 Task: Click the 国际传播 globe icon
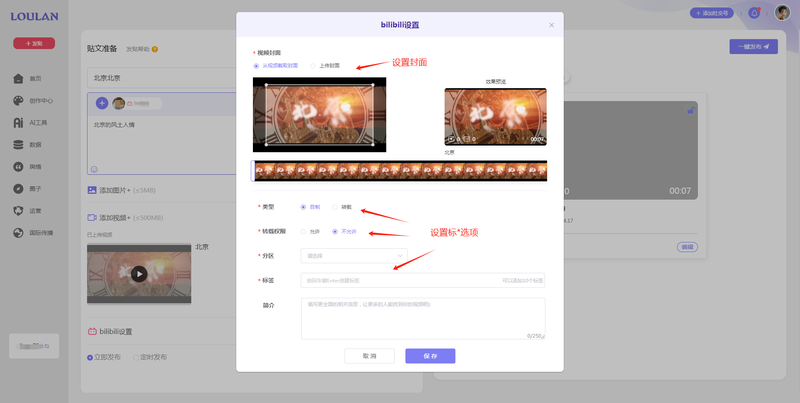point(18,233)
